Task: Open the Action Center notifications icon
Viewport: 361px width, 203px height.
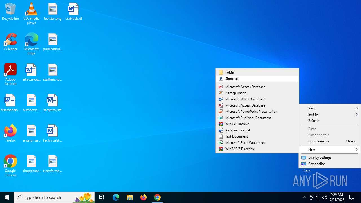Action: tap(352, 197)
